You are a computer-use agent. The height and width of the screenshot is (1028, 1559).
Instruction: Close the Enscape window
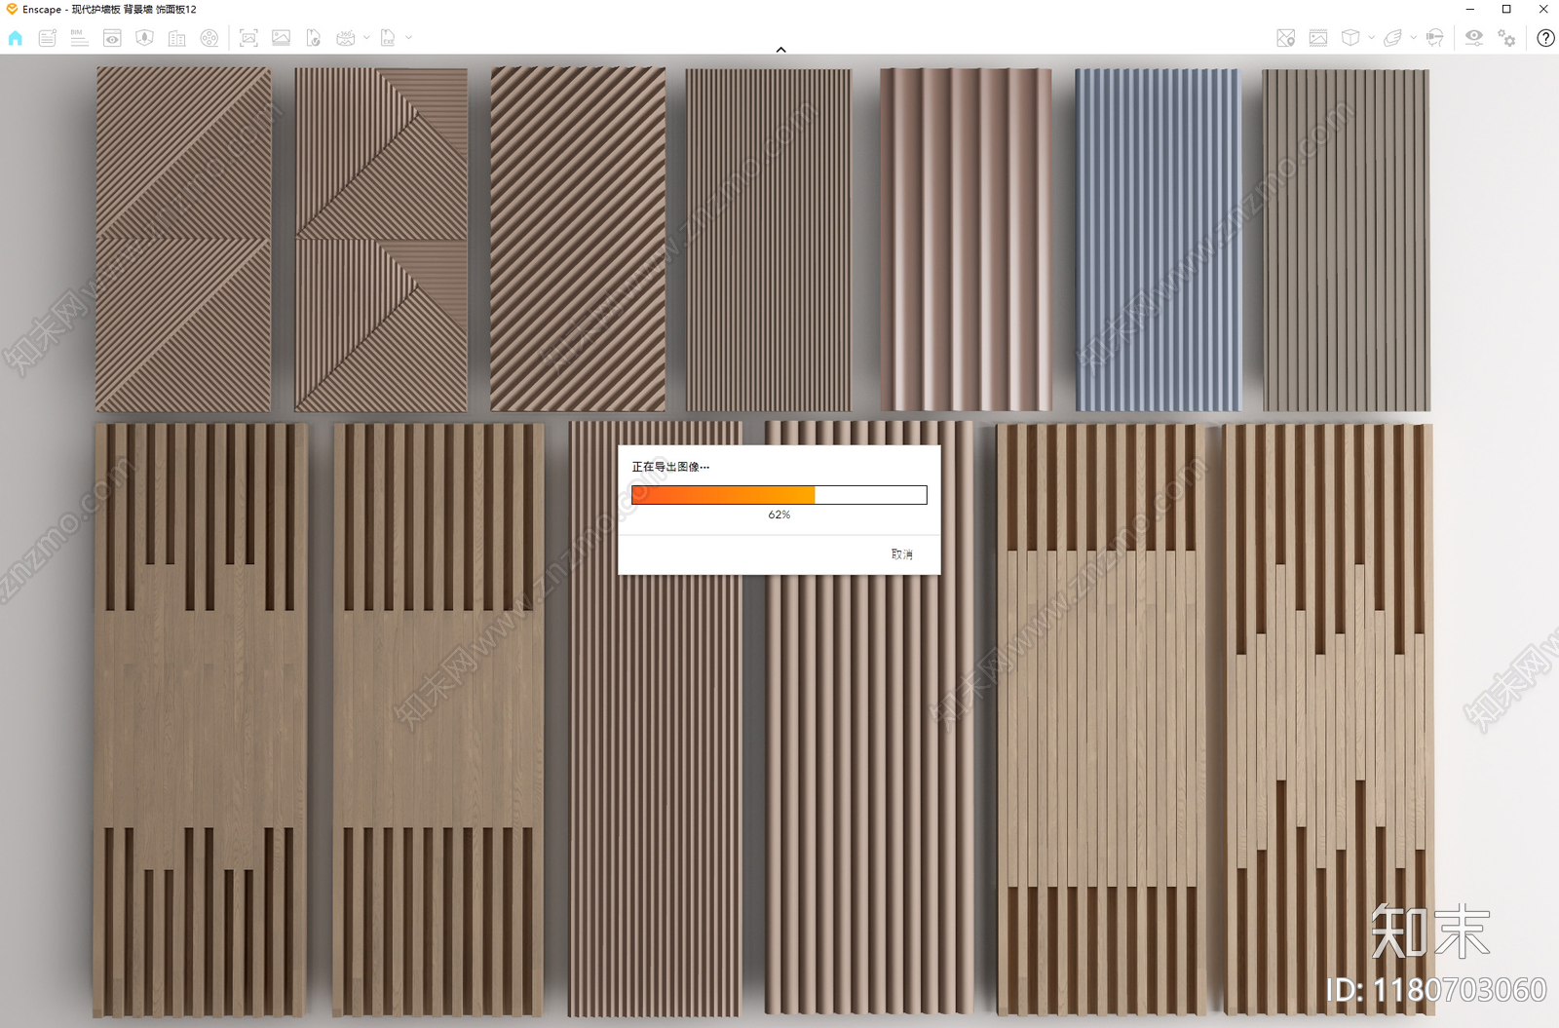coord(1543,9)
